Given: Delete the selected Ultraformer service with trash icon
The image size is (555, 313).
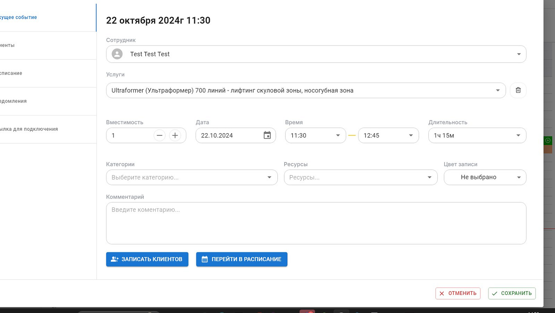Looking at the screenshot, I should (518, 90).
